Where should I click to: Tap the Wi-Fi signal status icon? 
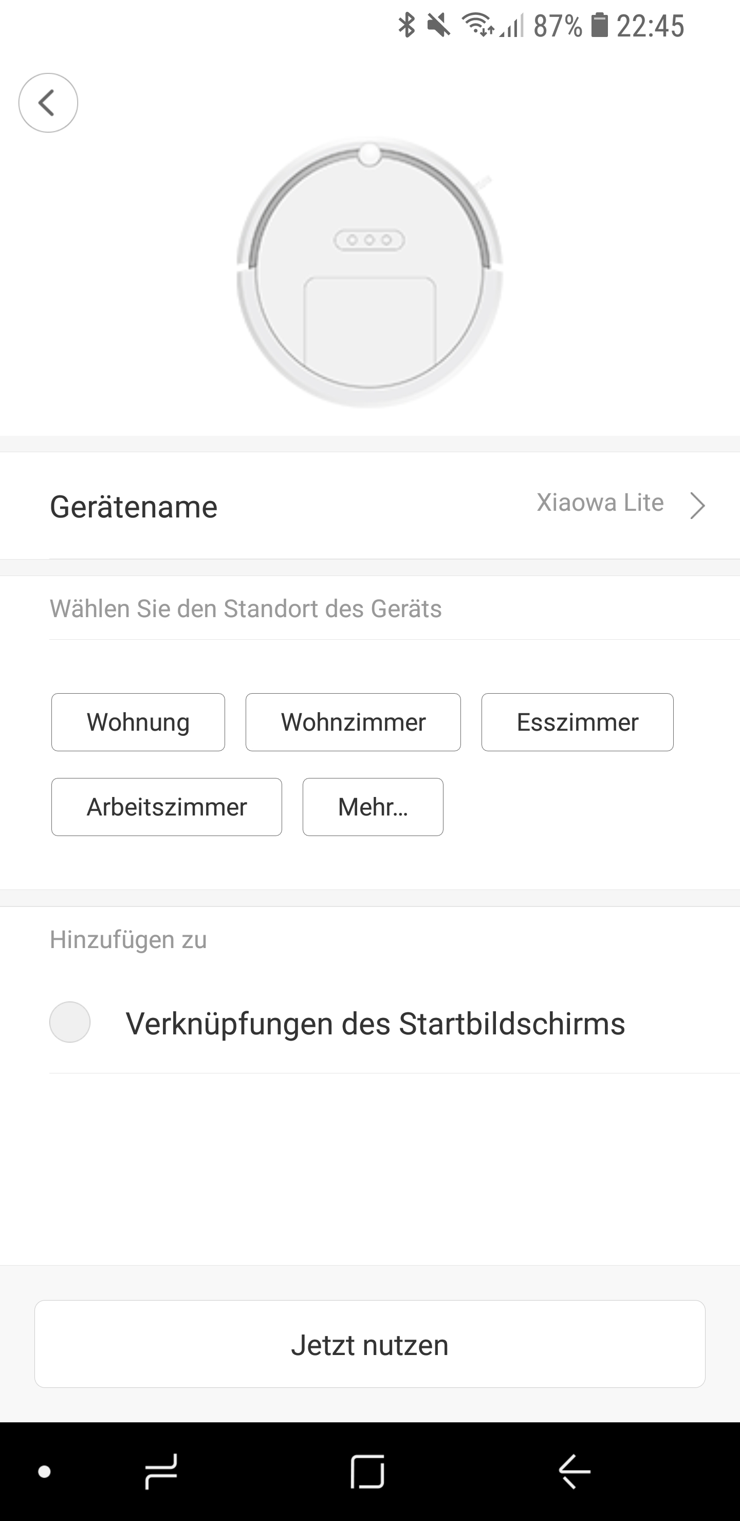(x=477, y=25)
